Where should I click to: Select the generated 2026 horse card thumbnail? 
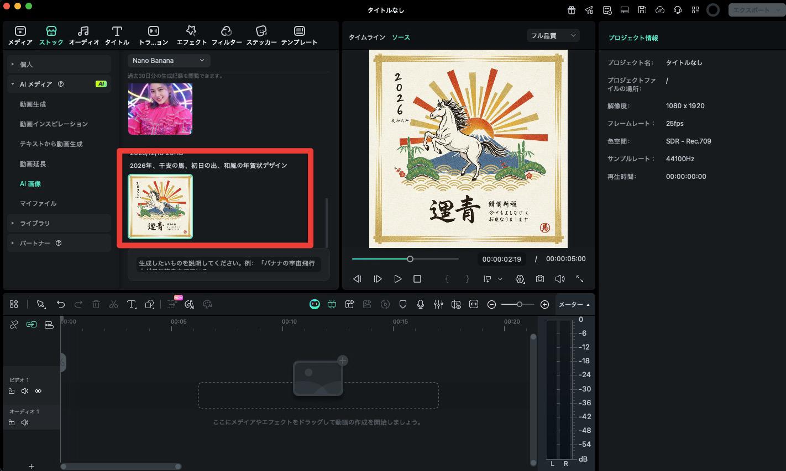pyautogui.click(x=160, y=207)
